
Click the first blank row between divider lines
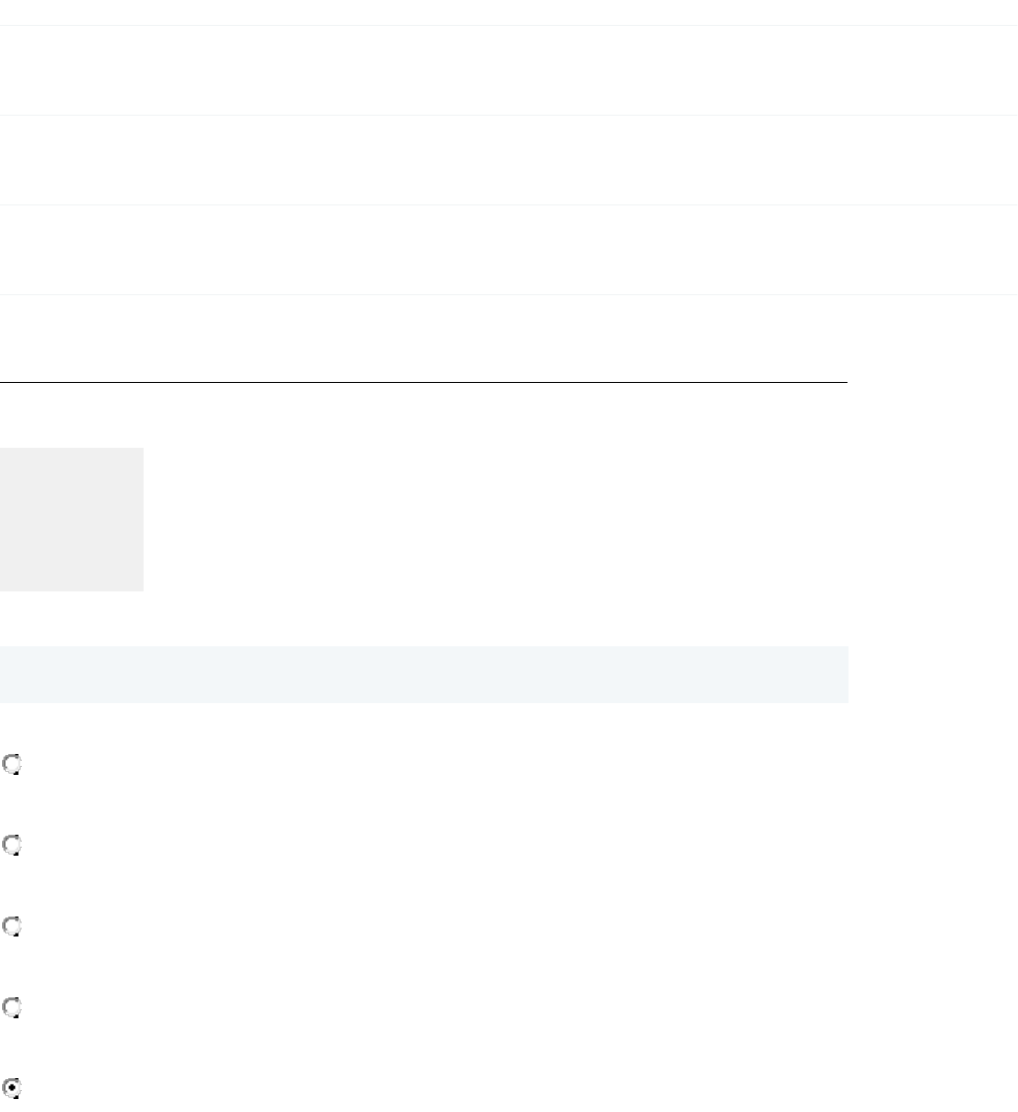(509, 71)
